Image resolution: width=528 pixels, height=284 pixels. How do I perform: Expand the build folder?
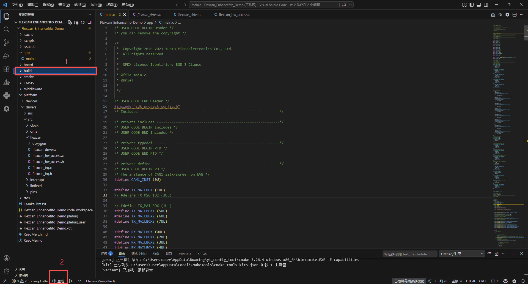[28, 71]
